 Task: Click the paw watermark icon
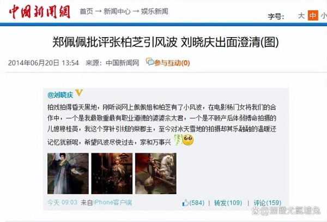255,211
